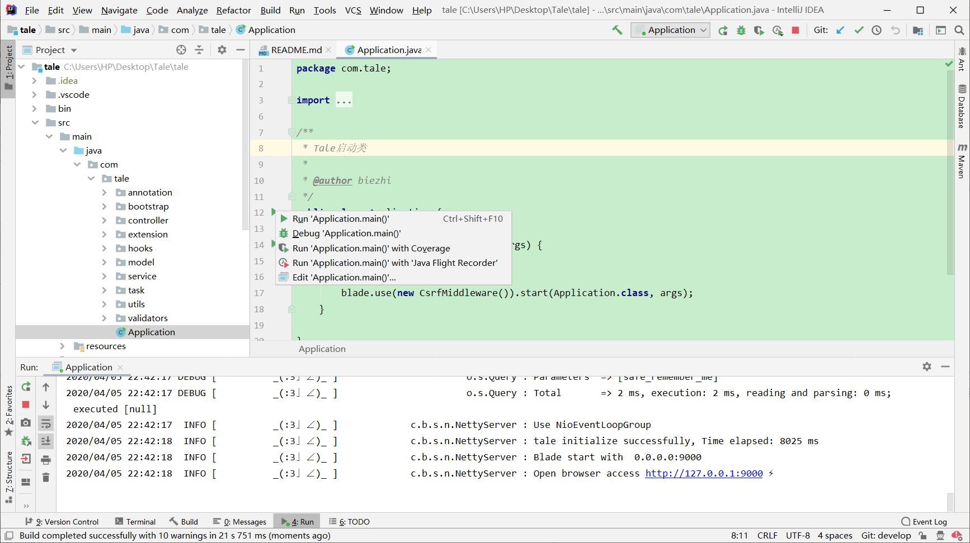Show Git history clock icon
The width and height of the screenshot is (970, 543).
(877, 30)
